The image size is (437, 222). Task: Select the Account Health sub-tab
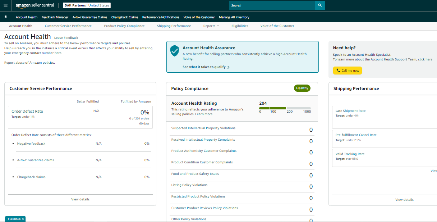(x=20, y=26)
